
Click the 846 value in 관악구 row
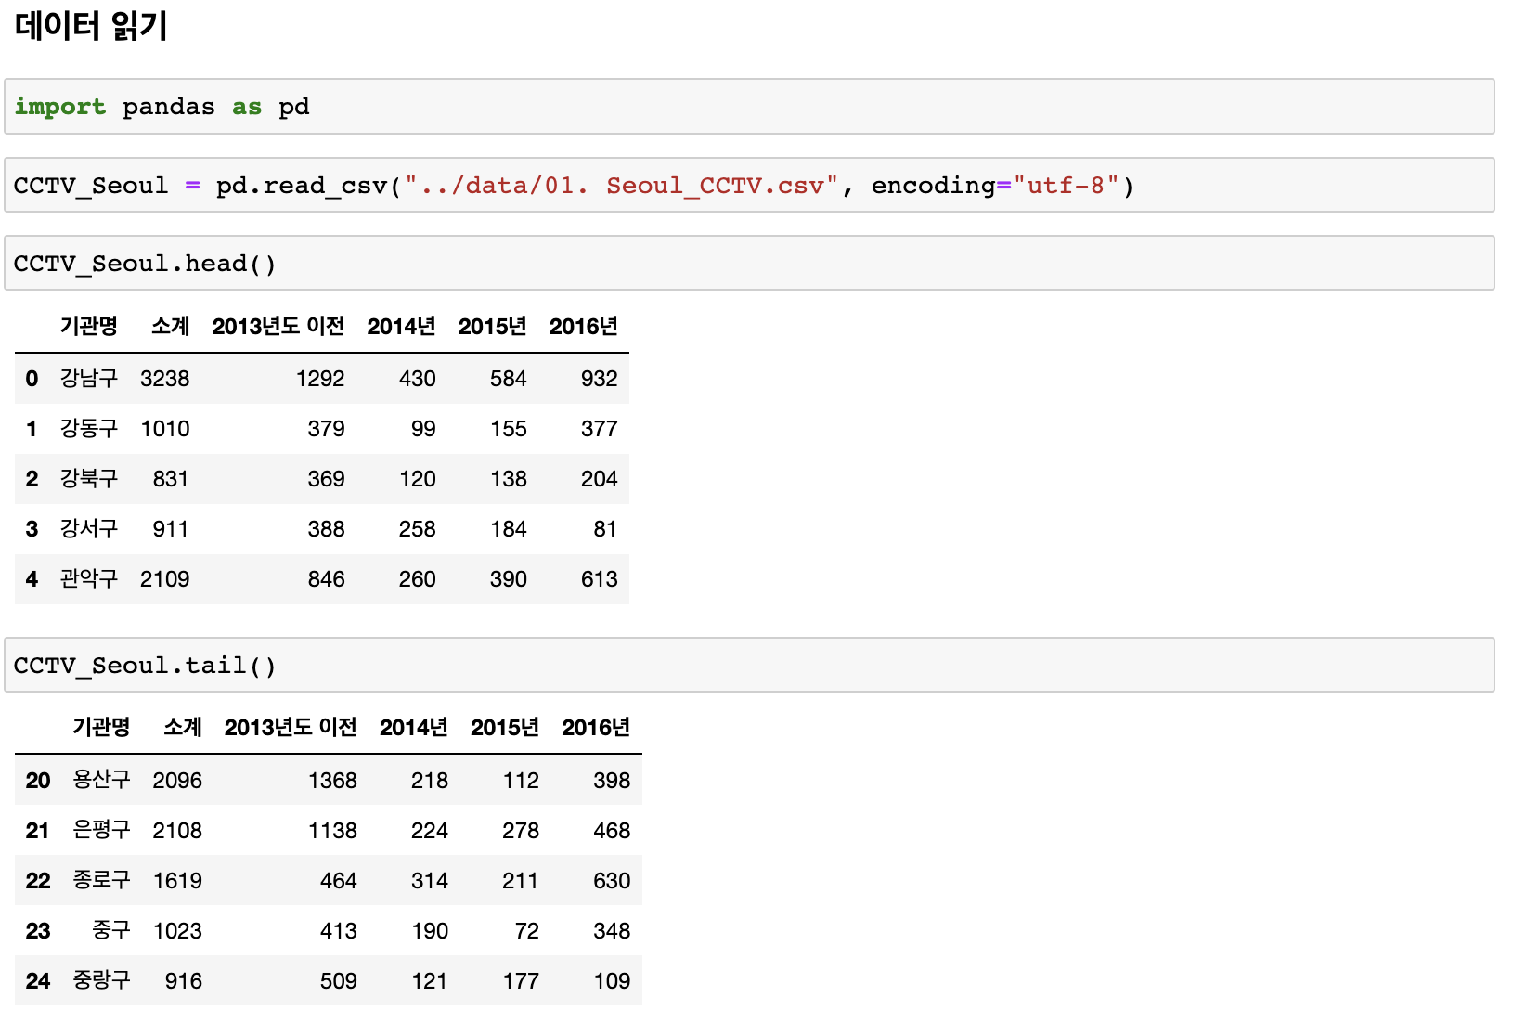click(327, 579)
